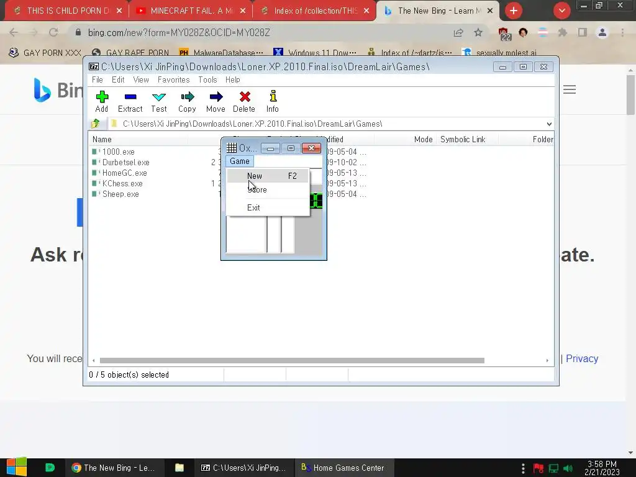Screen dimensions: 636x477
Task: Click the network icon in system tray
Action: click(x=553, y=468)
